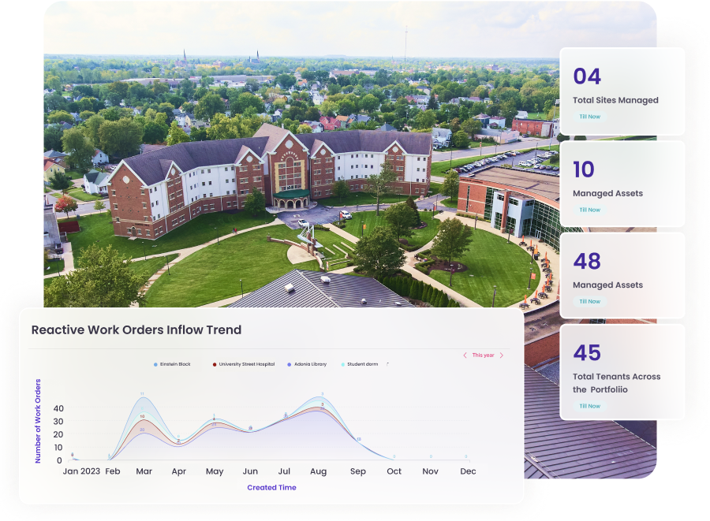
Task: Click the next period right arrow
Action: [x=502, y=355]
